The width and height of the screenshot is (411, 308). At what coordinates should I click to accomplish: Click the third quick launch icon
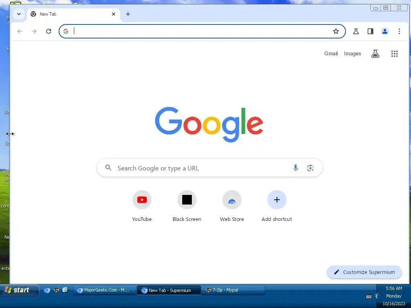point(65,290)
